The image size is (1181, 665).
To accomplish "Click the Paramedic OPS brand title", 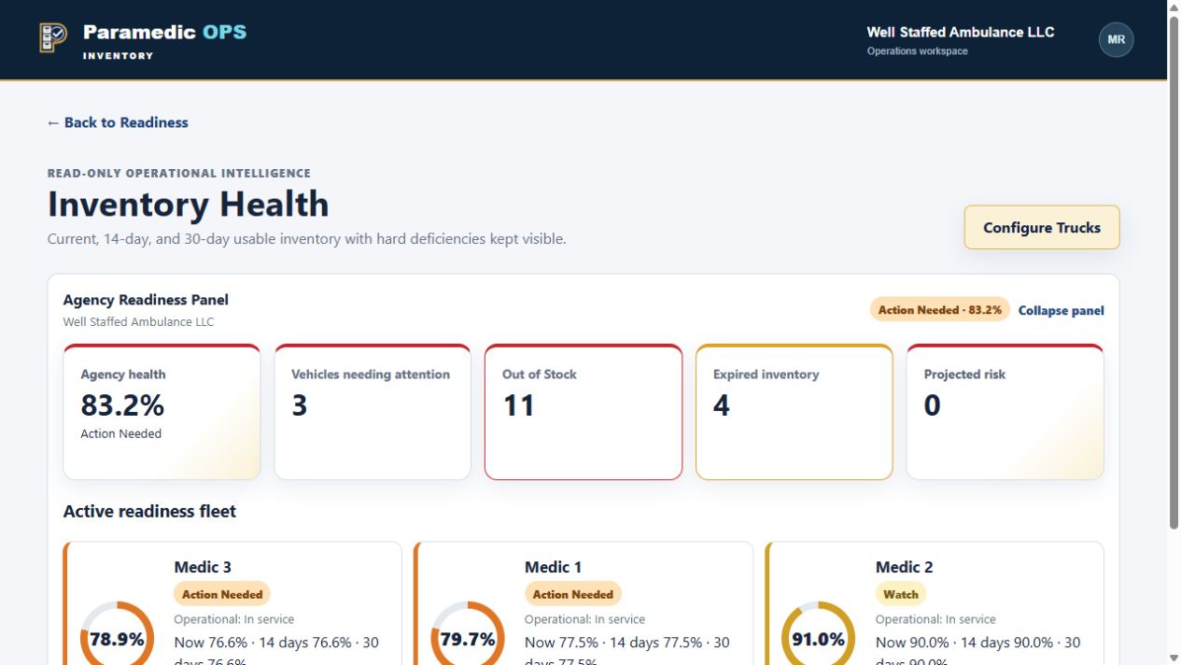I will [x=165, y=32].
